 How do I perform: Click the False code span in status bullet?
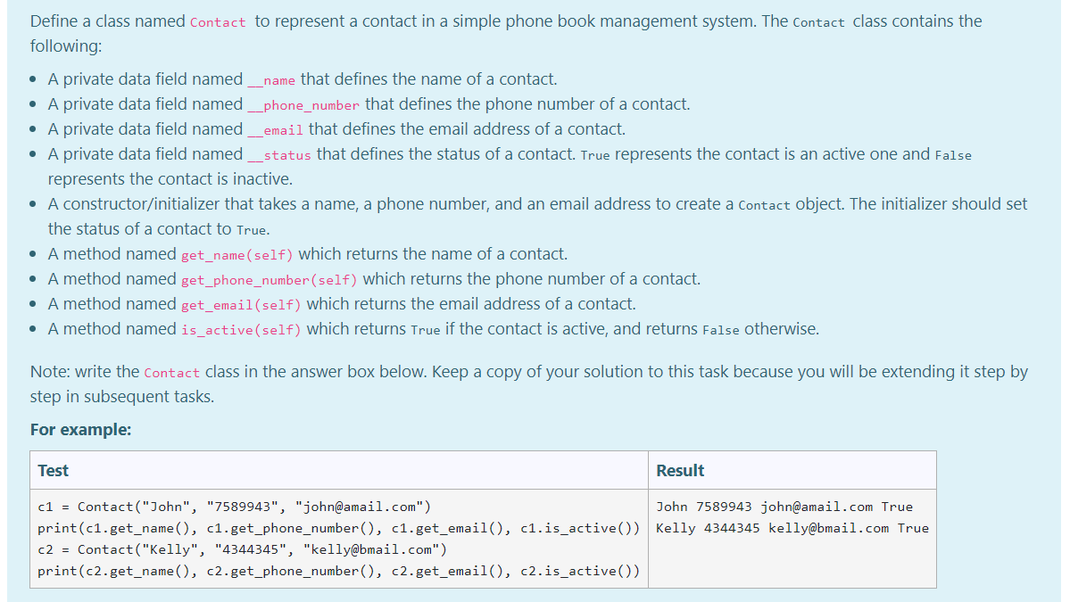(953, 154)
